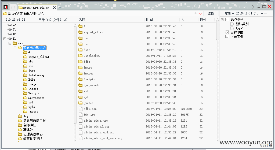Select drive D: in the tree
The height and width of the screenshot is (150, 275).
[15, 34]
